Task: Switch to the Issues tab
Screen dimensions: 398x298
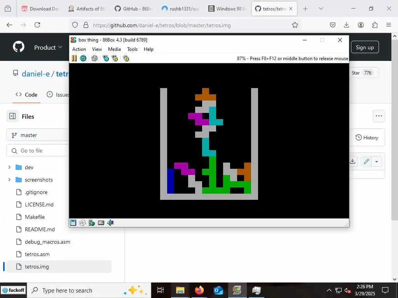Action: (58, 95)
